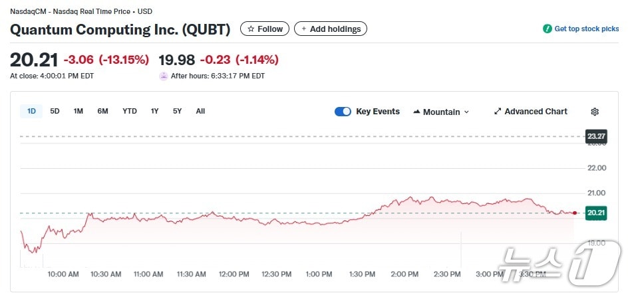Select the 1M range tab
The image size is (630, 295).
(79, 111)
